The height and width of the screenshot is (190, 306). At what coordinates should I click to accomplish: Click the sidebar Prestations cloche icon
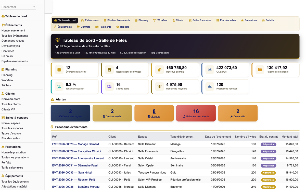[x=3, y=147]
